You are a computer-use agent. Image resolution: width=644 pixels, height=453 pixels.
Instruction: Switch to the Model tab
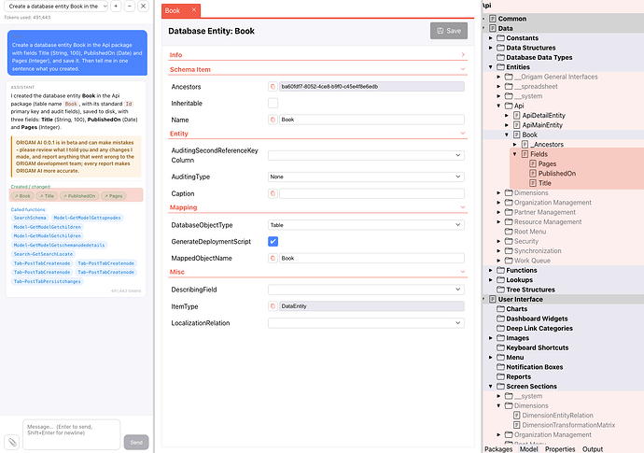[x=528, y=449]
